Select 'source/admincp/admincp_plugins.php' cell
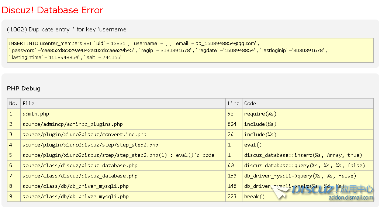The width and height of the screenshot is (380, 207). [x=123, y=124]
